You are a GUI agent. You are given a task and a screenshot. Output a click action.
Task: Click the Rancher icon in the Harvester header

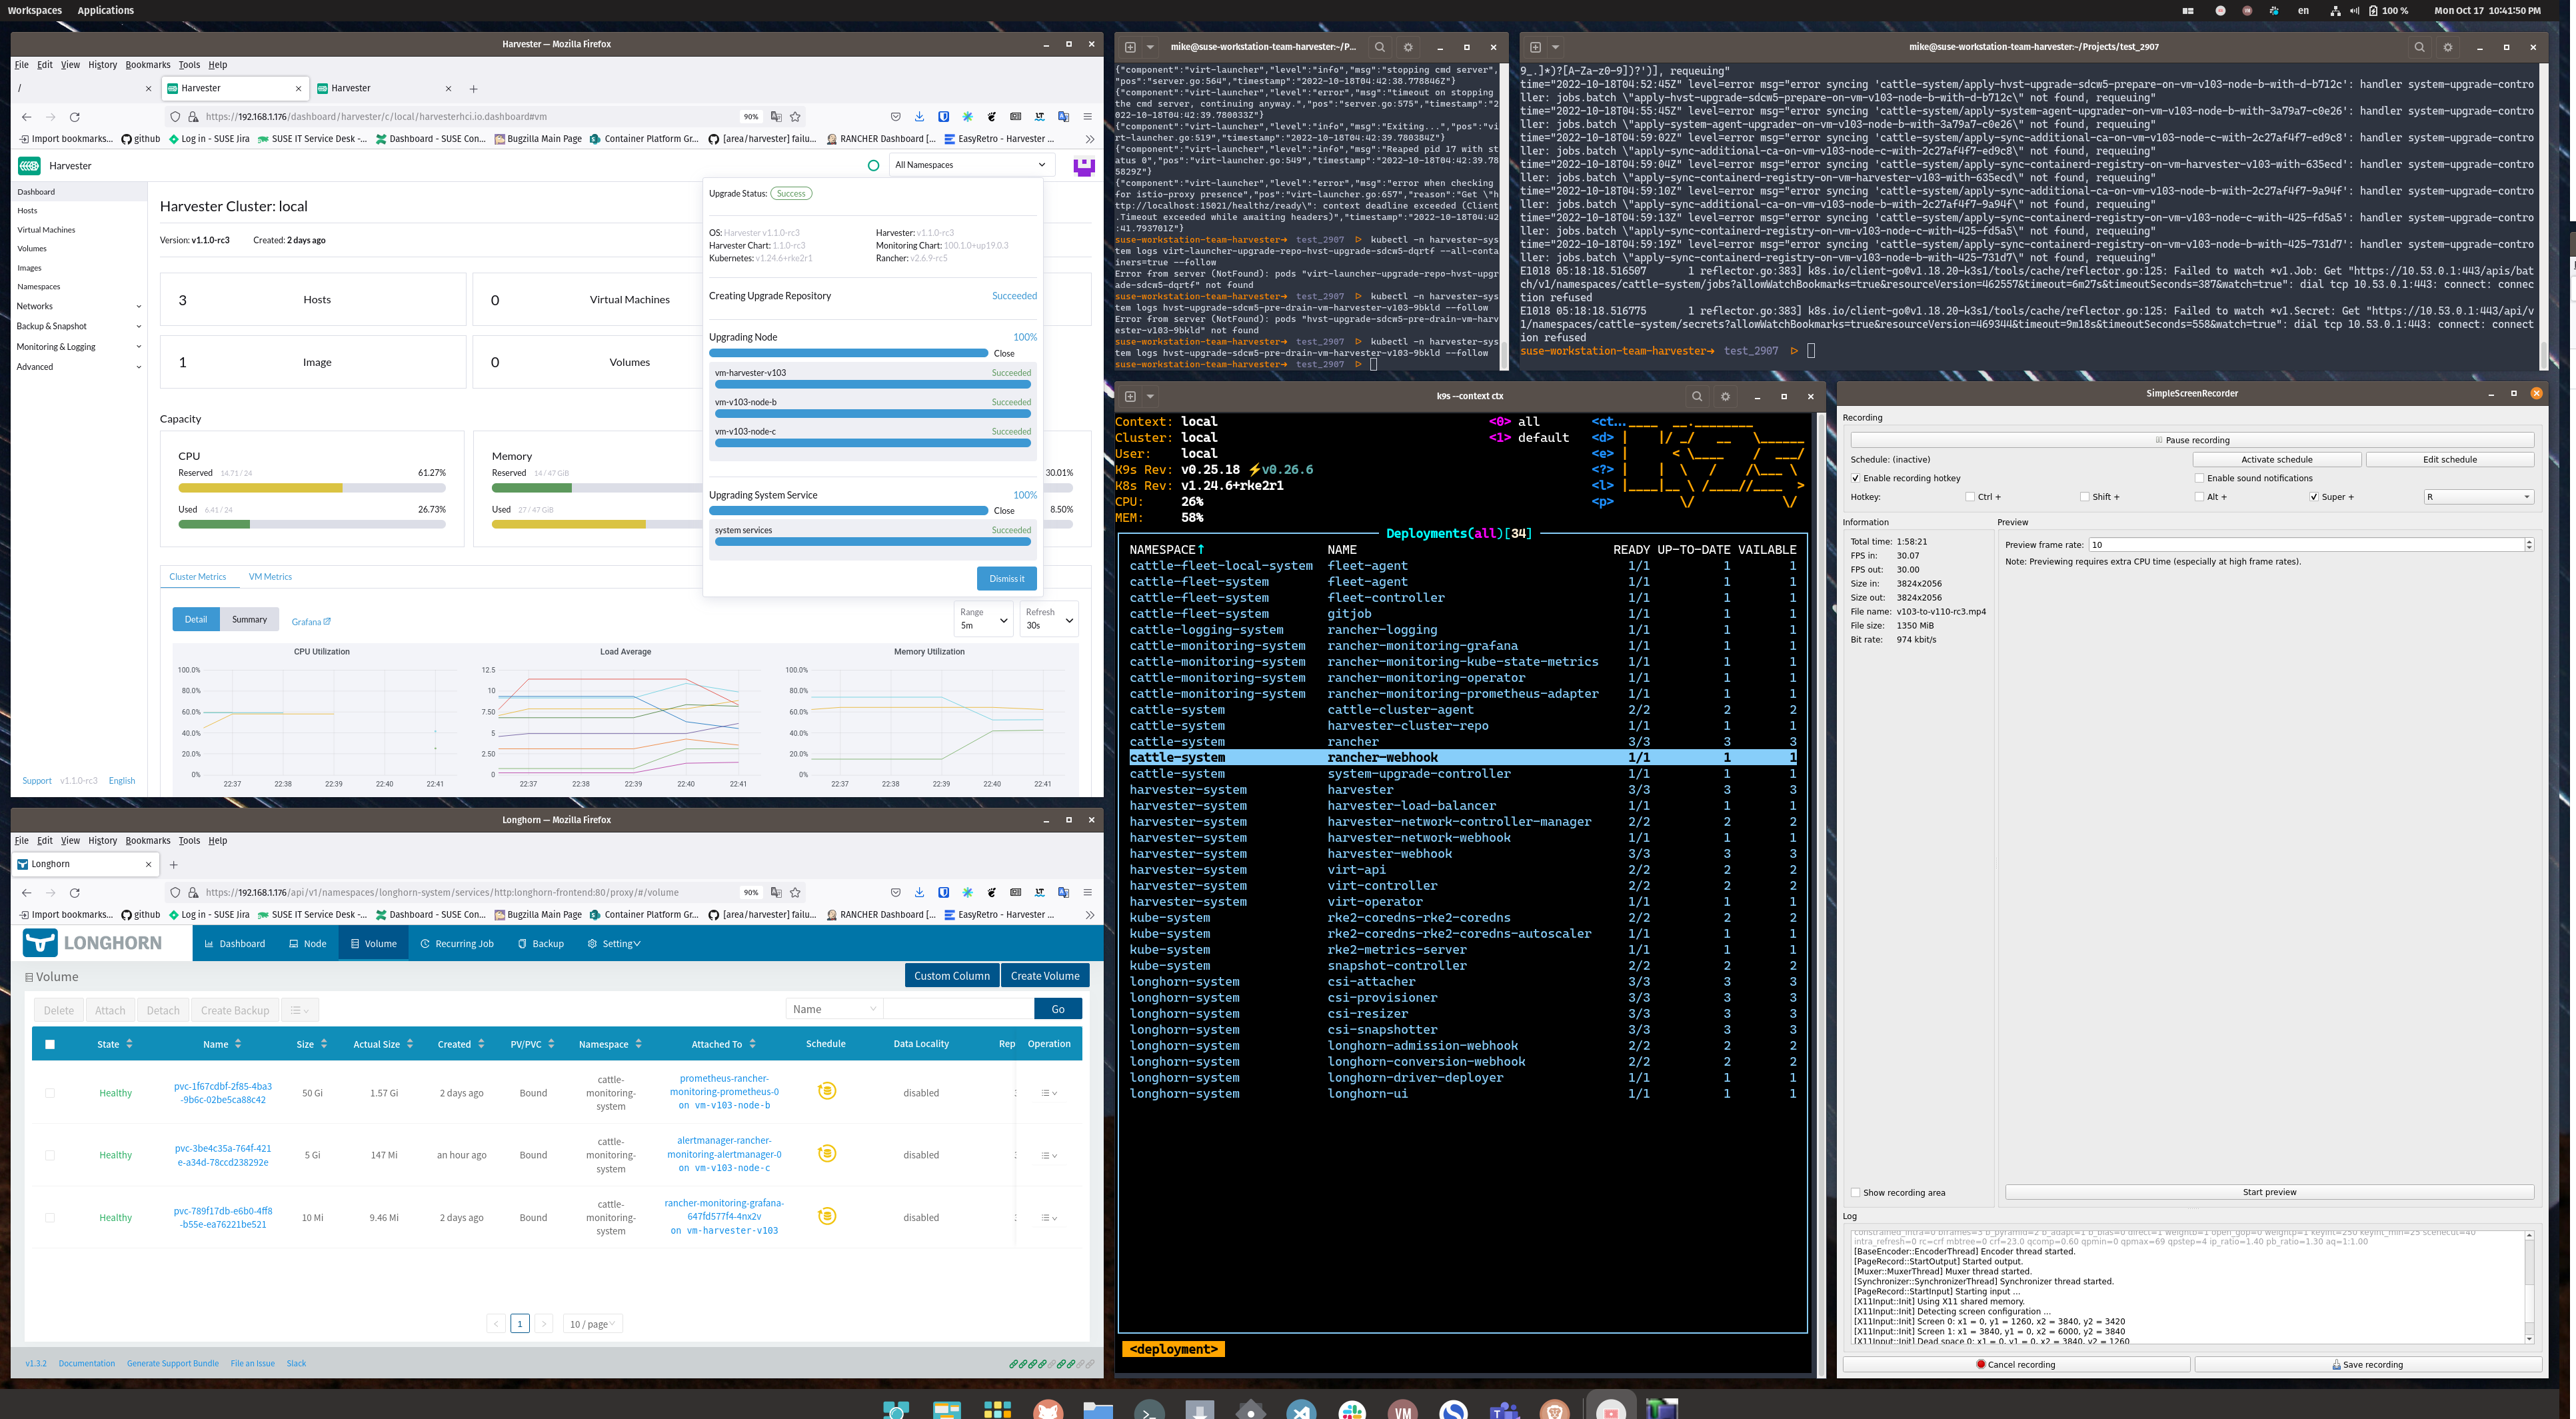point(1084,166)
